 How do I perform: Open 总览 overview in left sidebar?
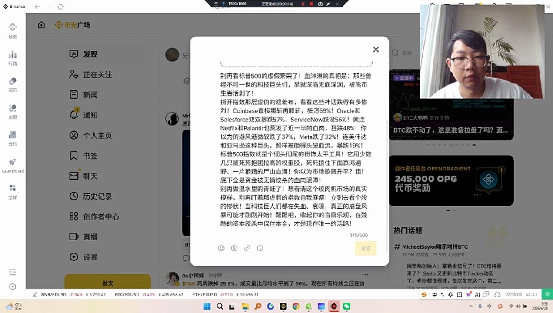click(13, 30)
